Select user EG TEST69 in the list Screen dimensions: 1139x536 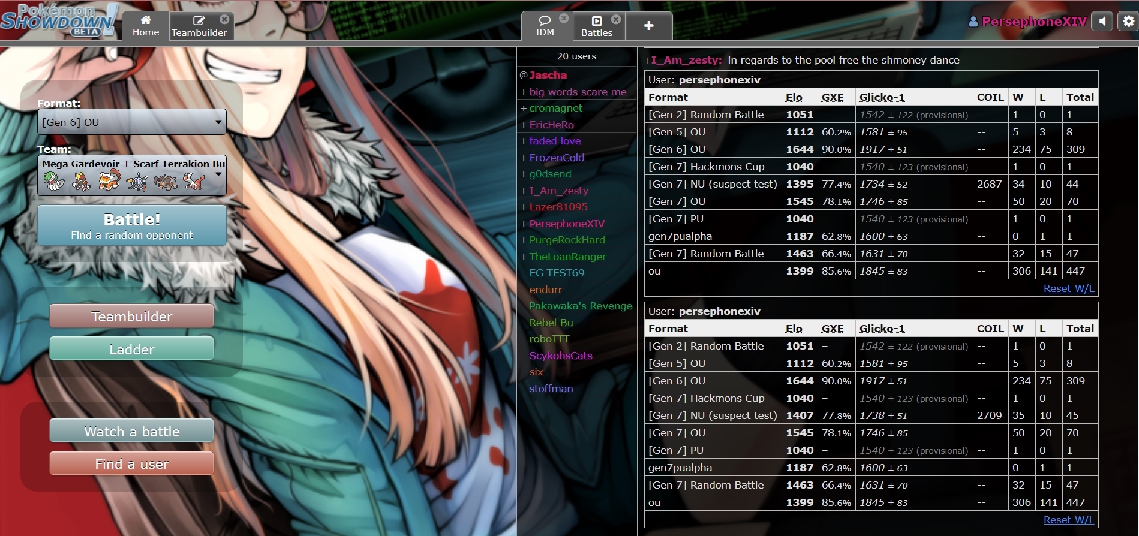pos(577,273)
